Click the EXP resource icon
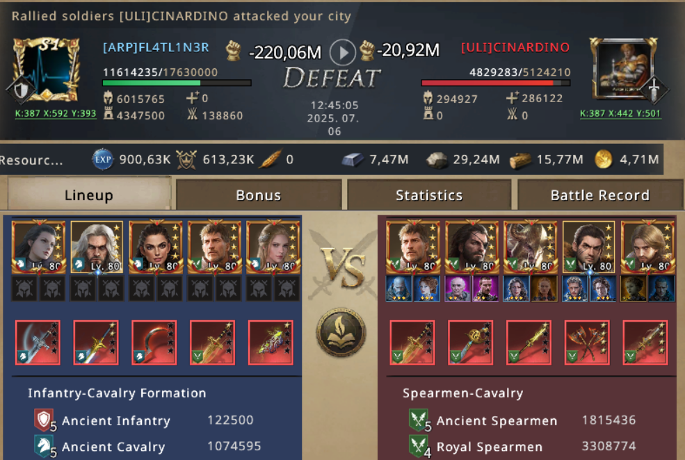 [103, 159]
